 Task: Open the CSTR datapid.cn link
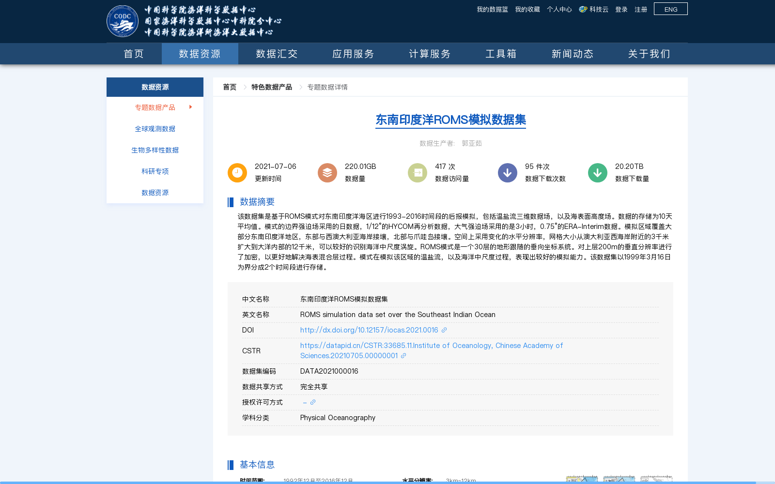(x=432, y=350)
